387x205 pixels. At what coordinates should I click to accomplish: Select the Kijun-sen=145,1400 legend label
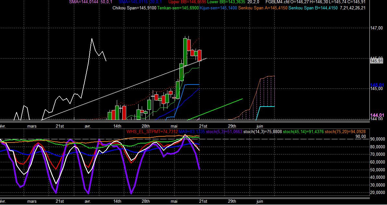(218, 8)
